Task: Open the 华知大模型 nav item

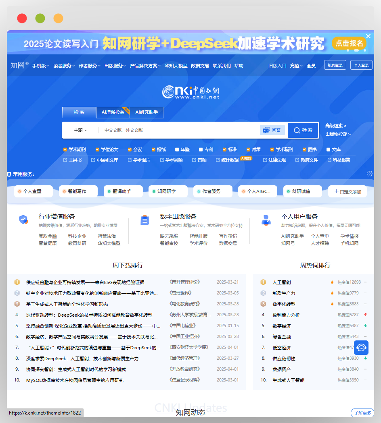Action: (x=176, y=66)
